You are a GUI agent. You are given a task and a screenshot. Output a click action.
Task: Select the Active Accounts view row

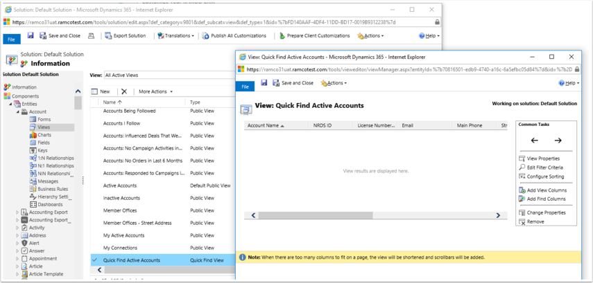[163, 185]
